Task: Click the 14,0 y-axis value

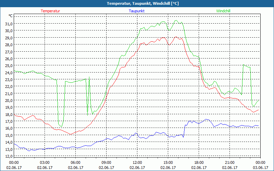Action: pos(9,142)
